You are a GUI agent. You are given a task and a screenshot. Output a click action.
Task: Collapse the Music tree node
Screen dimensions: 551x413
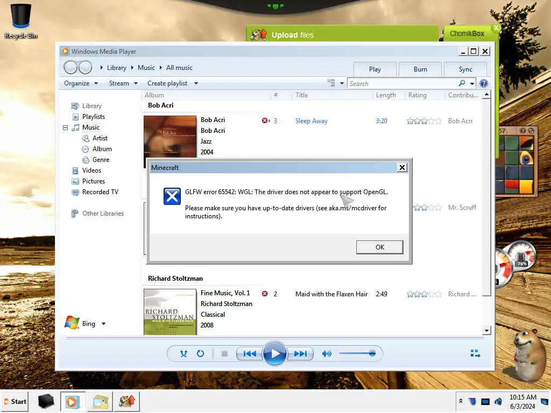tap(65, 127)
